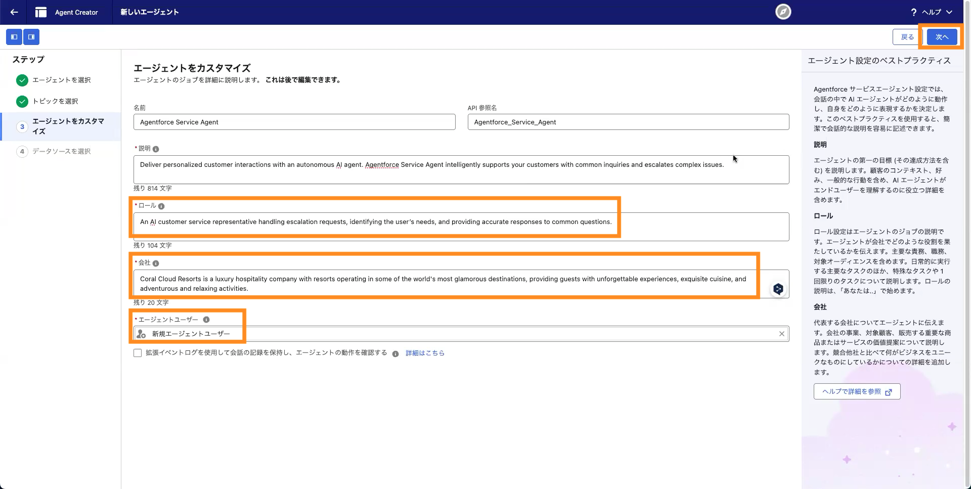This screenshot has width=971, height=489.
Task: Click the ヘルプ menu label
Action: click(x=932, y=12)
